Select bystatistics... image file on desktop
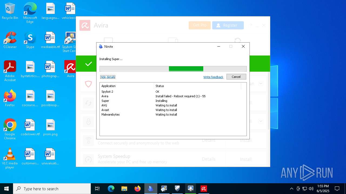Image resolution: width=346 pixels, height=194 pixels. point(30,70)
